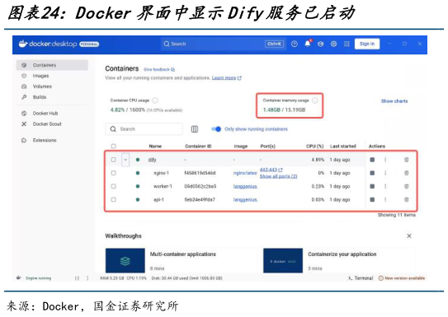Image resolution: width=448 pixels, height=317 pixels.
Task: Toggle Only show running containers switch
Action: point(216,129)
